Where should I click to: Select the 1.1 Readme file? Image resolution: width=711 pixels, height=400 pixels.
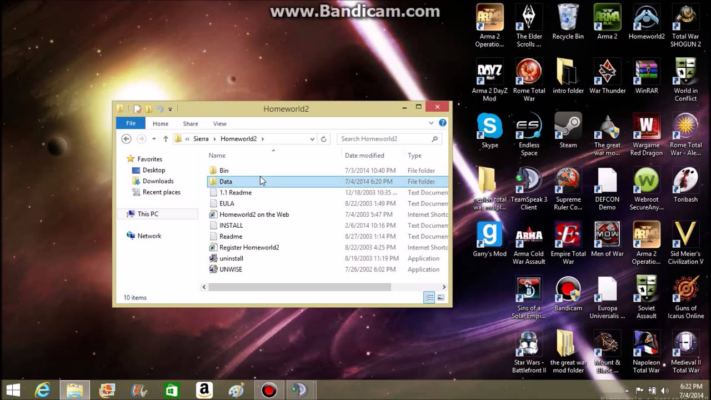pos(328,193)
